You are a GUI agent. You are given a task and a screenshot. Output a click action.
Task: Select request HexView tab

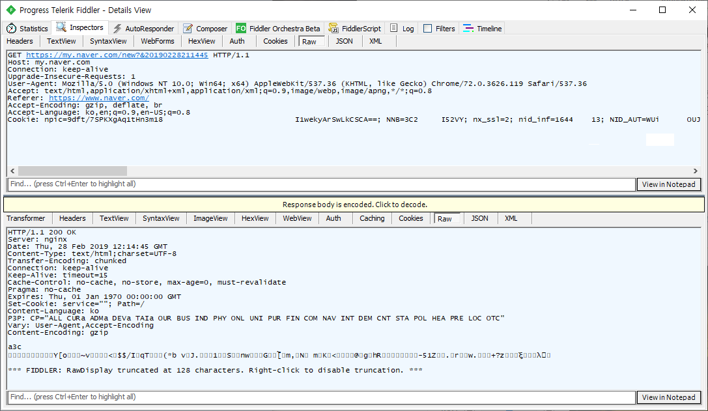(202, 41)
